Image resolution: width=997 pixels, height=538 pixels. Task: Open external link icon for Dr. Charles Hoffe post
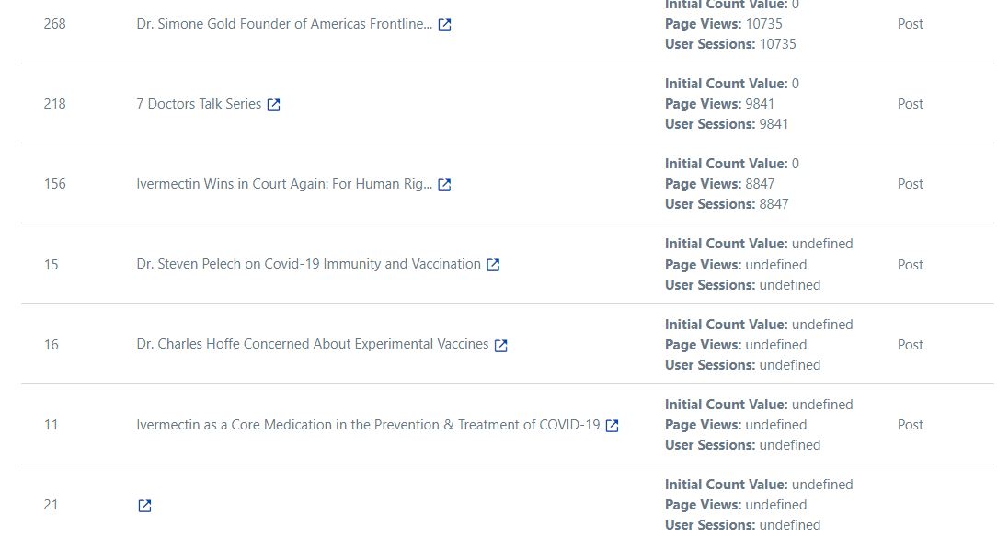[501, 345]
